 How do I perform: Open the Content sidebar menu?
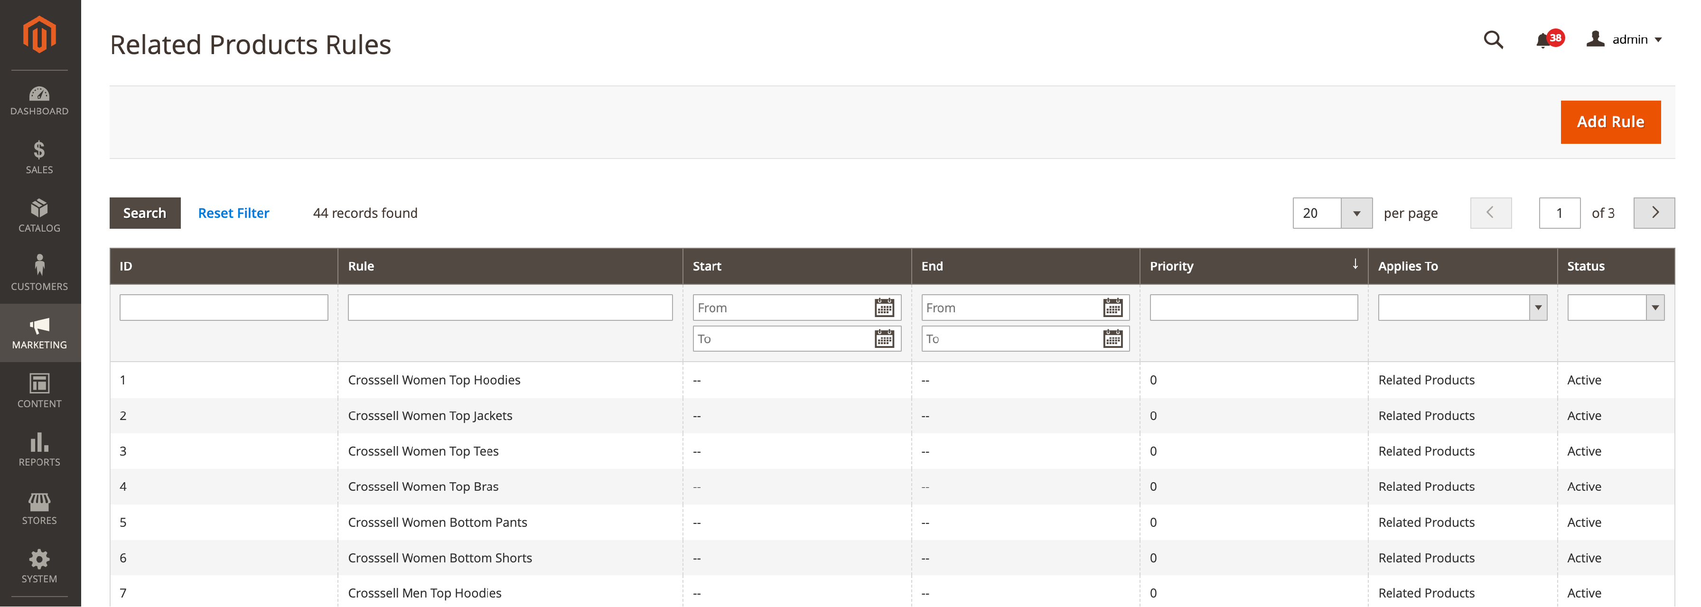click(39, 392)
